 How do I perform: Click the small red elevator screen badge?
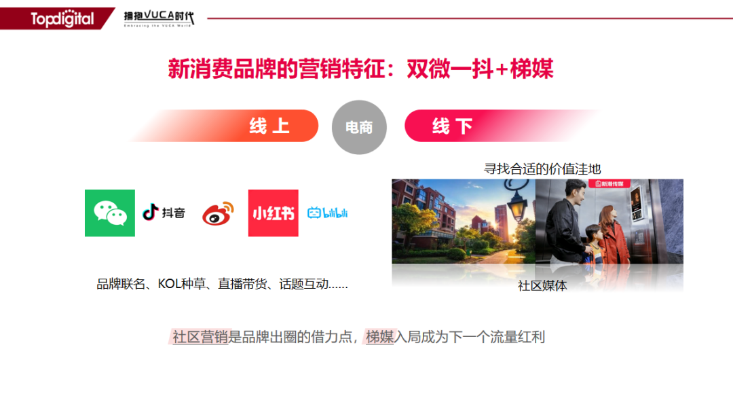tap(609, 184)
